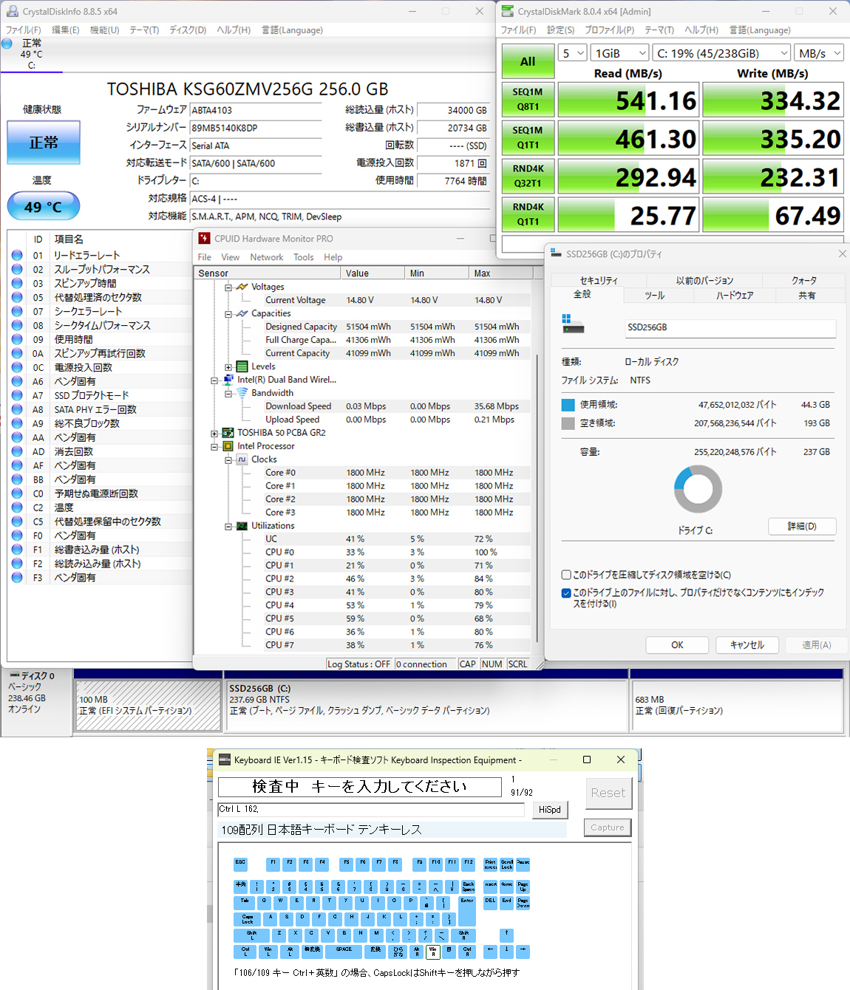Click the drive icon in SSD256GB properties
Viewport: 850px width, 990px height.
pos(573,324)
